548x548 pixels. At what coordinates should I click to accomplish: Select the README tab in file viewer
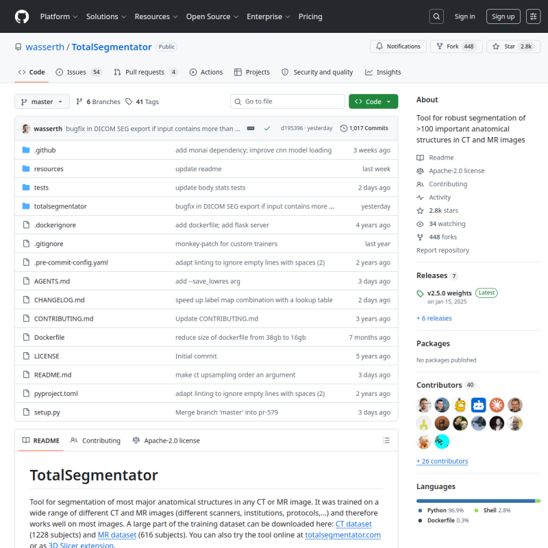pos(41,440)
